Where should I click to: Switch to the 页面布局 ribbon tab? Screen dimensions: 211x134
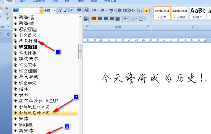pyautogui.click(x=38, y=1)
